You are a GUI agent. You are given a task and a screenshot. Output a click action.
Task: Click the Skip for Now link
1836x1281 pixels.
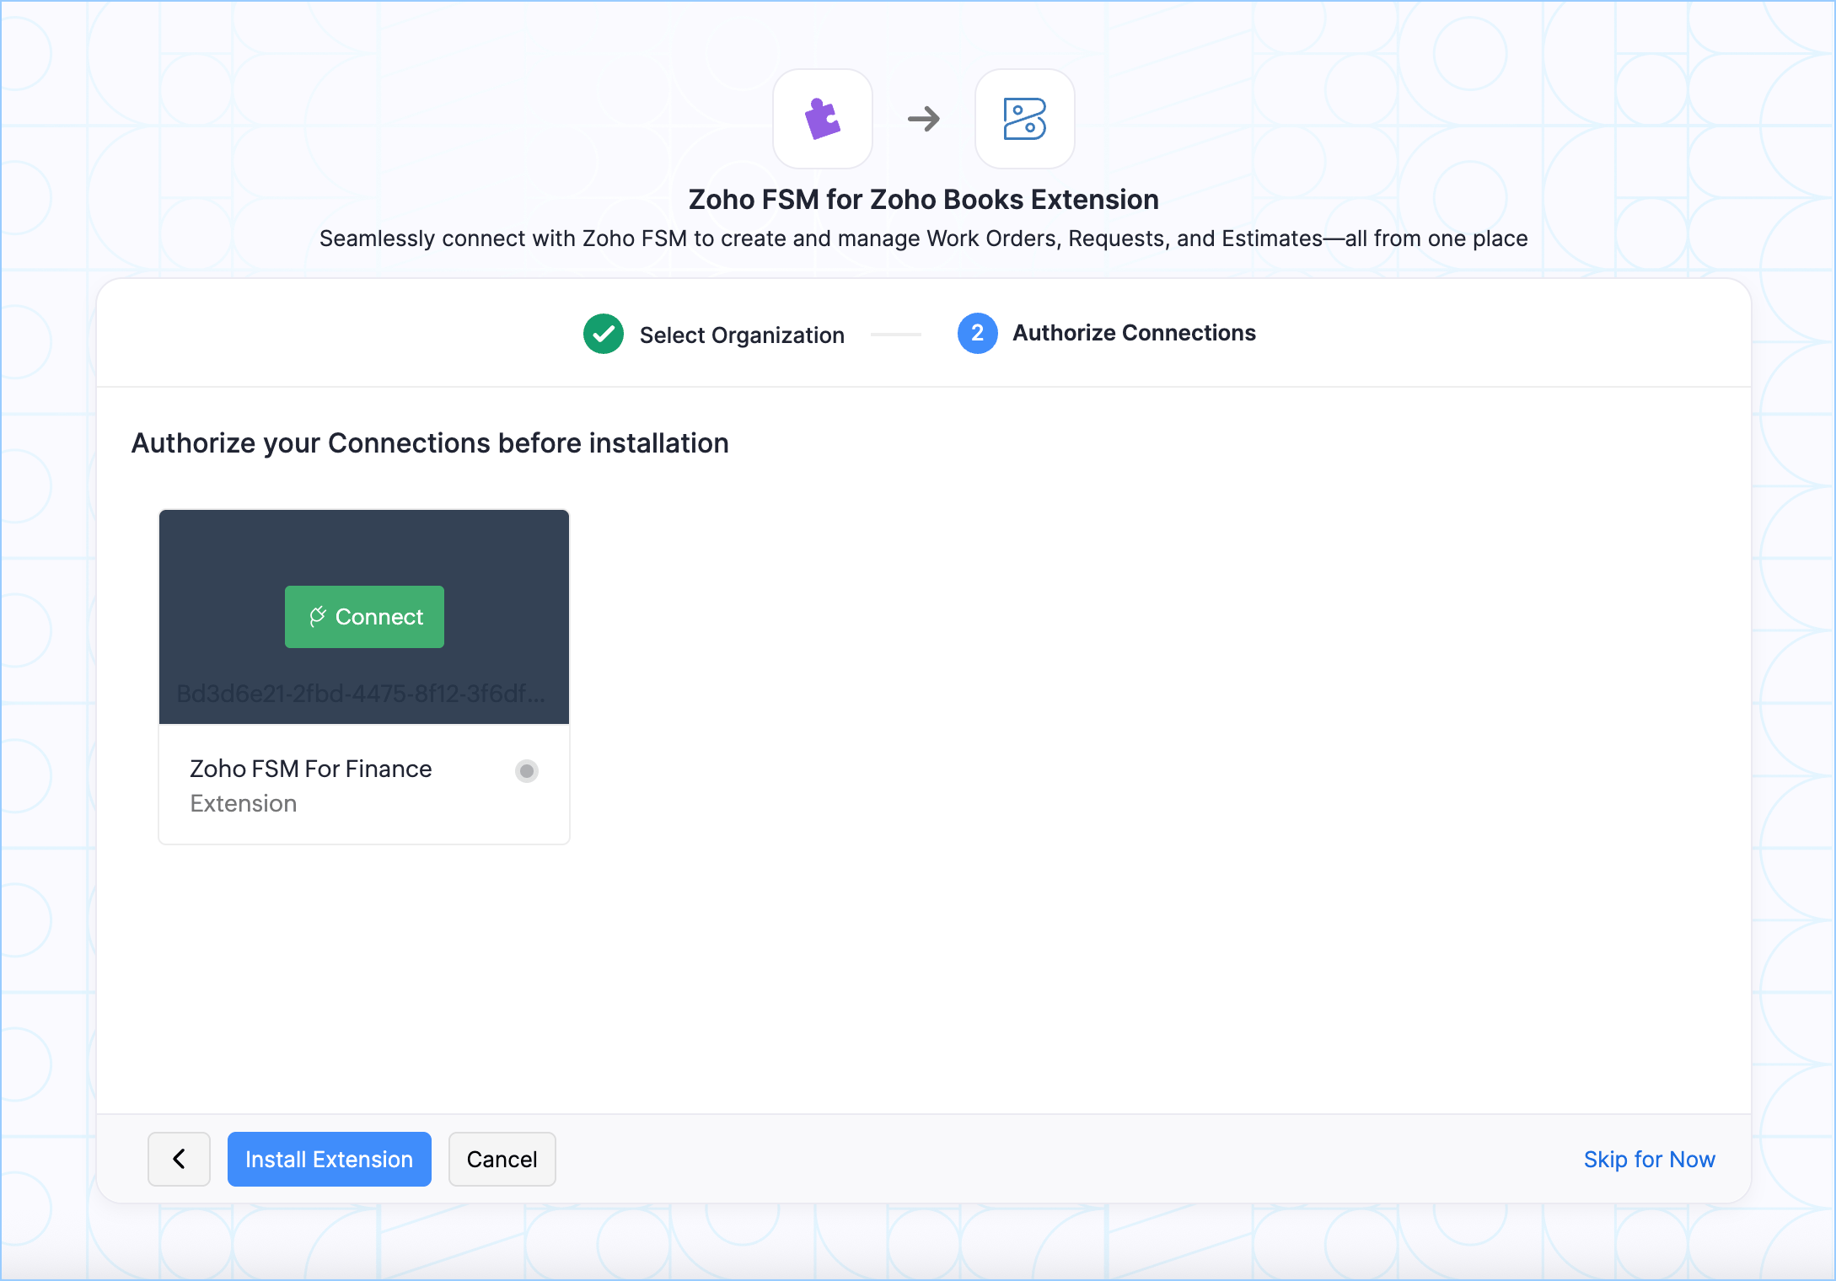(x=1648, y=1159)
